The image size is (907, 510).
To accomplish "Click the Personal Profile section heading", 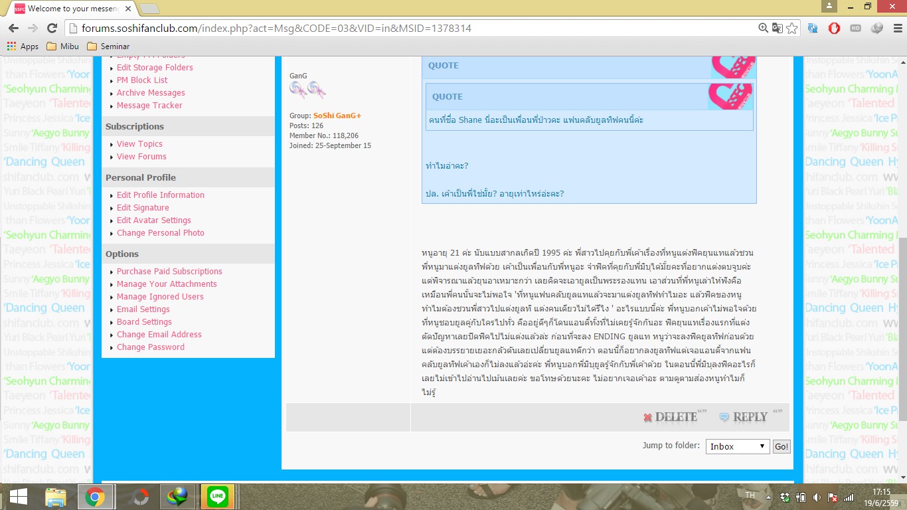I will coord(141,178).
